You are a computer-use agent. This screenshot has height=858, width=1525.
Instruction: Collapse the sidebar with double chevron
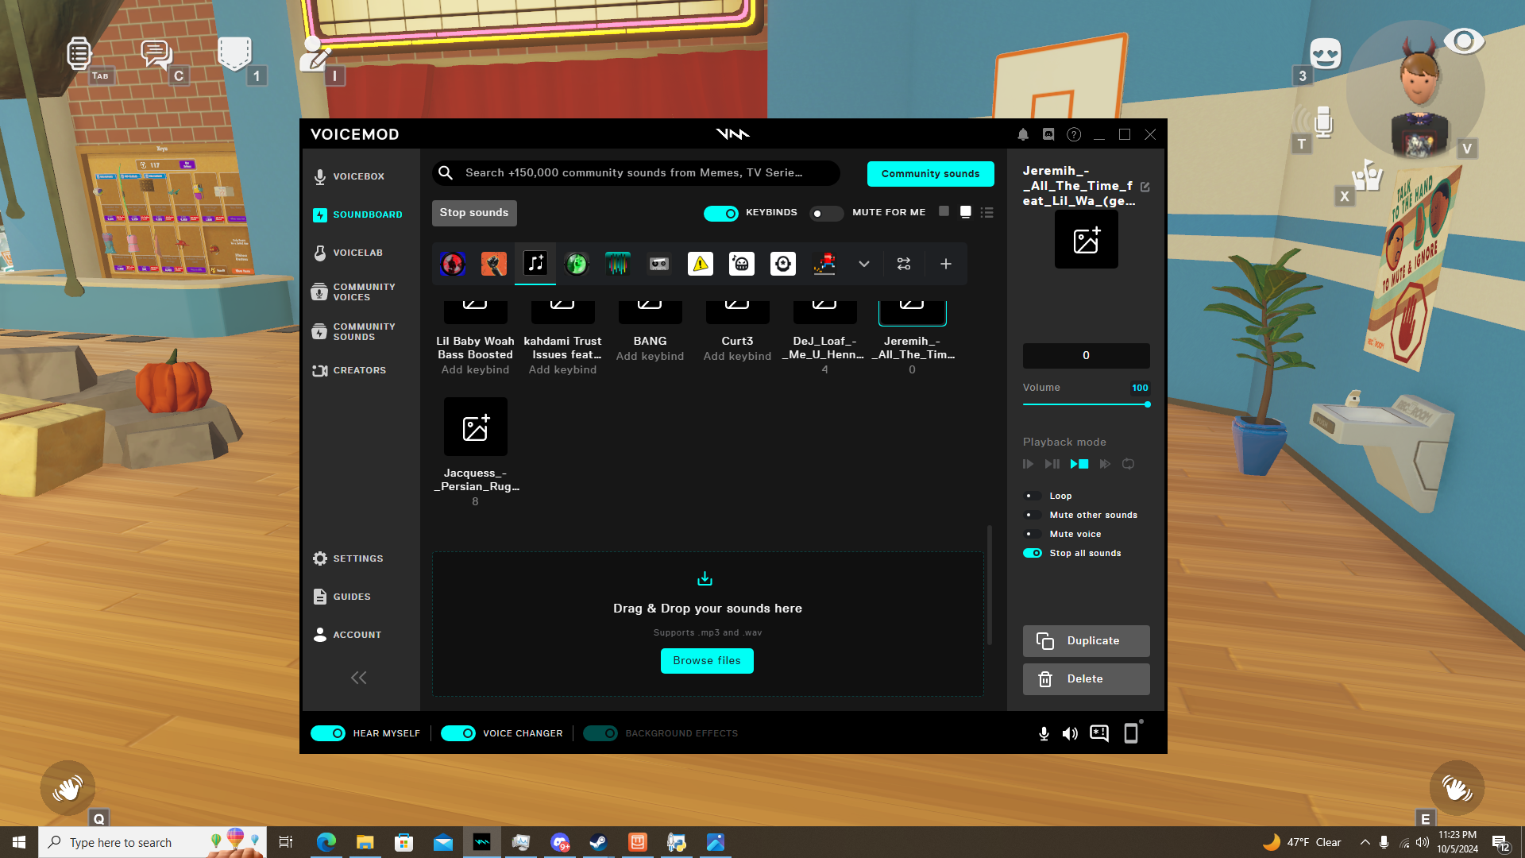[x=359, y=678]
